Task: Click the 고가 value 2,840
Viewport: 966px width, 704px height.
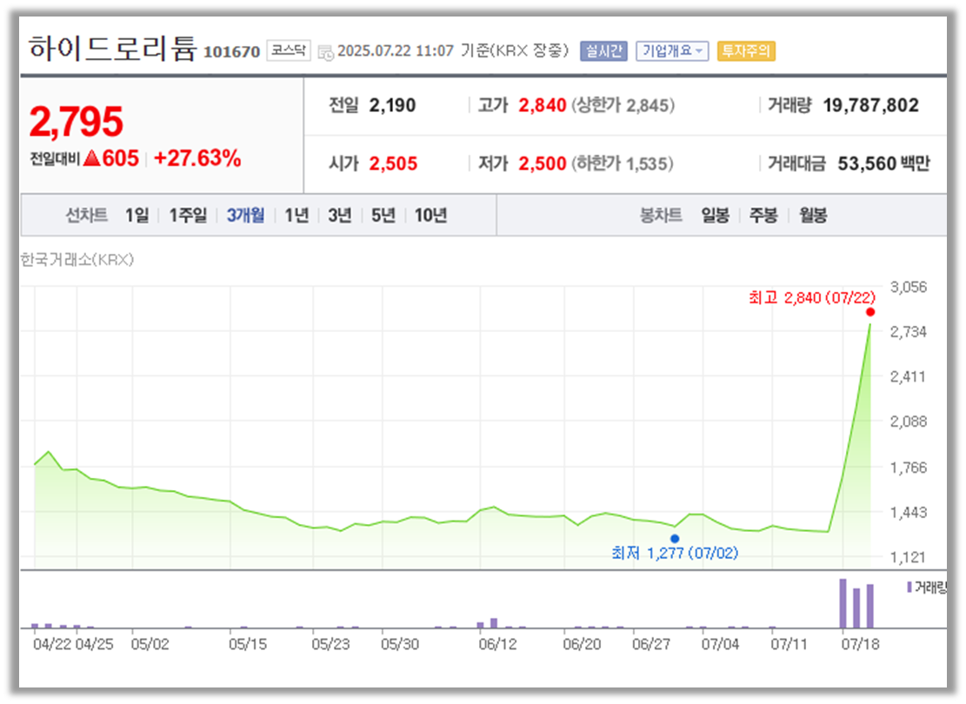Action: (x=543, y=105)
